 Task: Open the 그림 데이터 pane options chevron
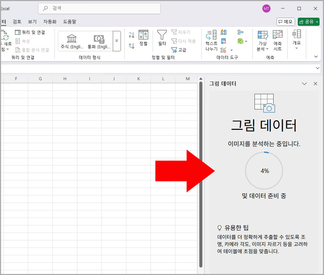point(304,84)
